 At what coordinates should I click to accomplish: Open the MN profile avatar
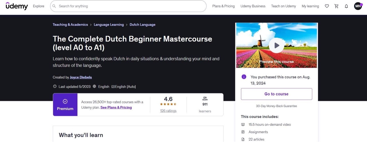(358, 6)
